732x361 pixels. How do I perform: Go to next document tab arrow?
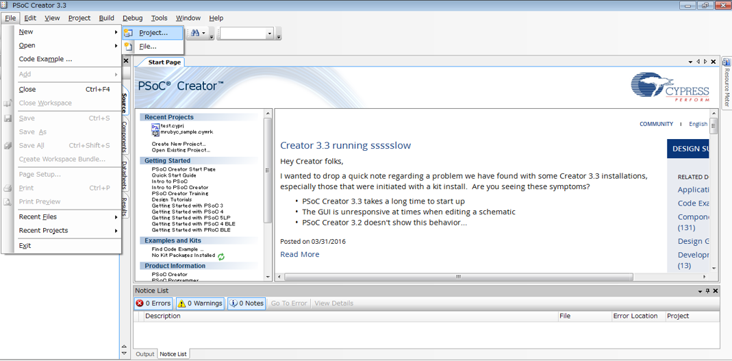pos(705,62)
